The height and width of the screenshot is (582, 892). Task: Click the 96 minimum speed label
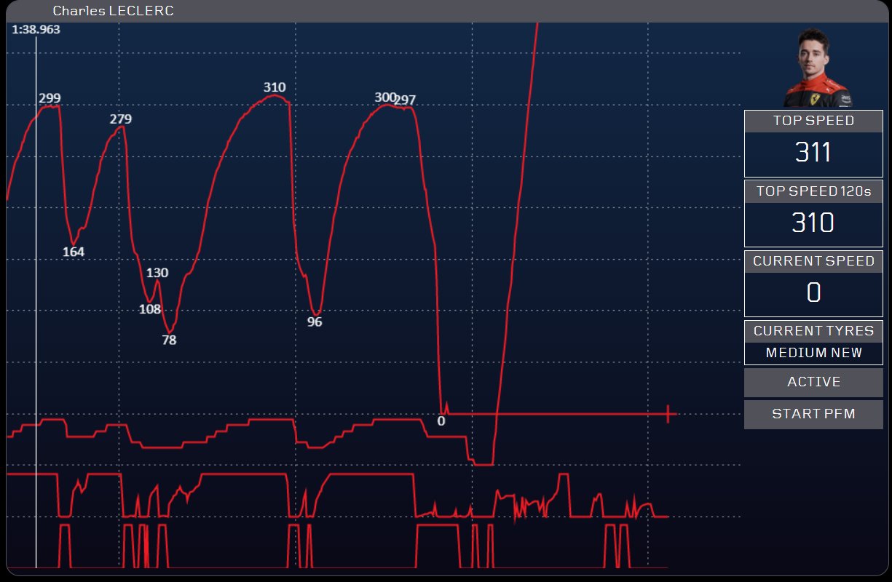[x=315, y=322]
